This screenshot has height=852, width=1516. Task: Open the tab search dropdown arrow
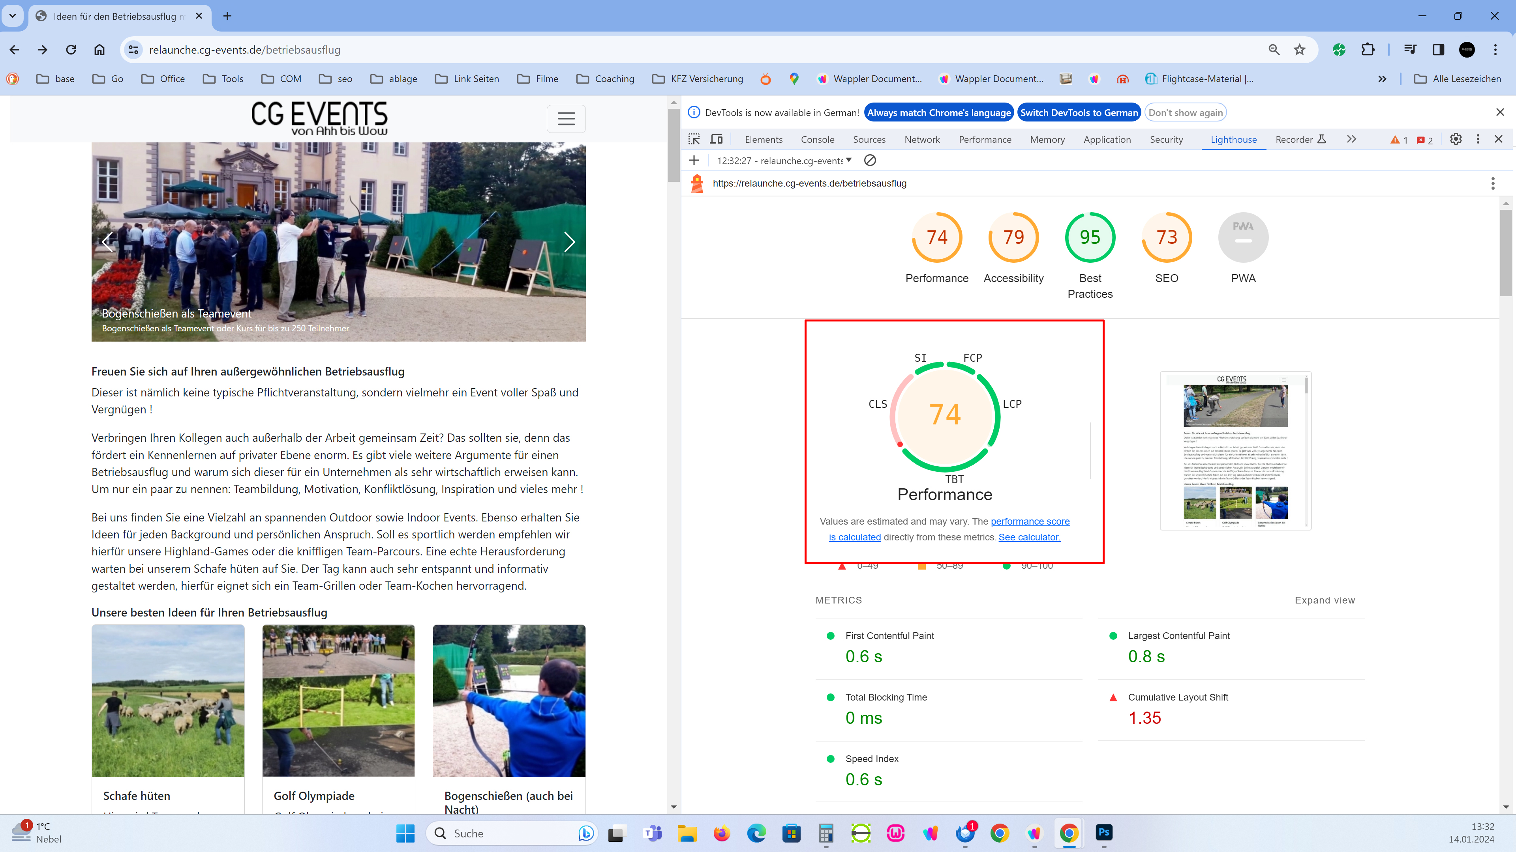point(12,17)
